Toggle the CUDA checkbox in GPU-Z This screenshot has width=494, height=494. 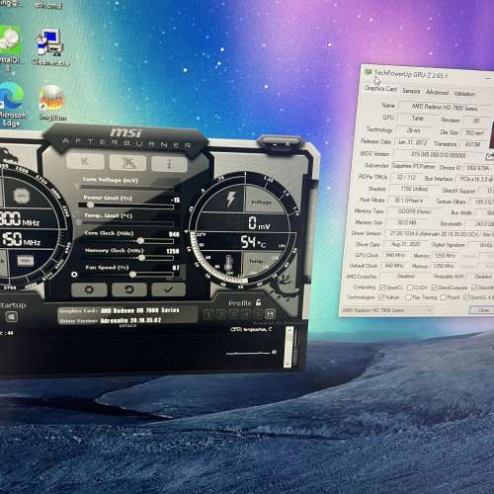(410, 288)
